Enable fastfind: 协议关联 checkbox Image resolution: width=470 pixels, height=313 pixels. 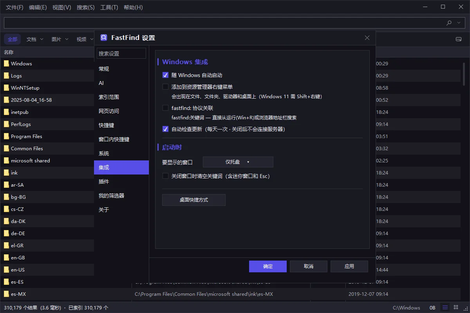point(165,108)
